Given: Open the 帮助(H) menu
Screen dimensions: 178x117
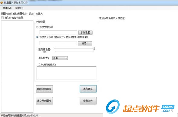Looking at the screenshot, I should point(19,8).
